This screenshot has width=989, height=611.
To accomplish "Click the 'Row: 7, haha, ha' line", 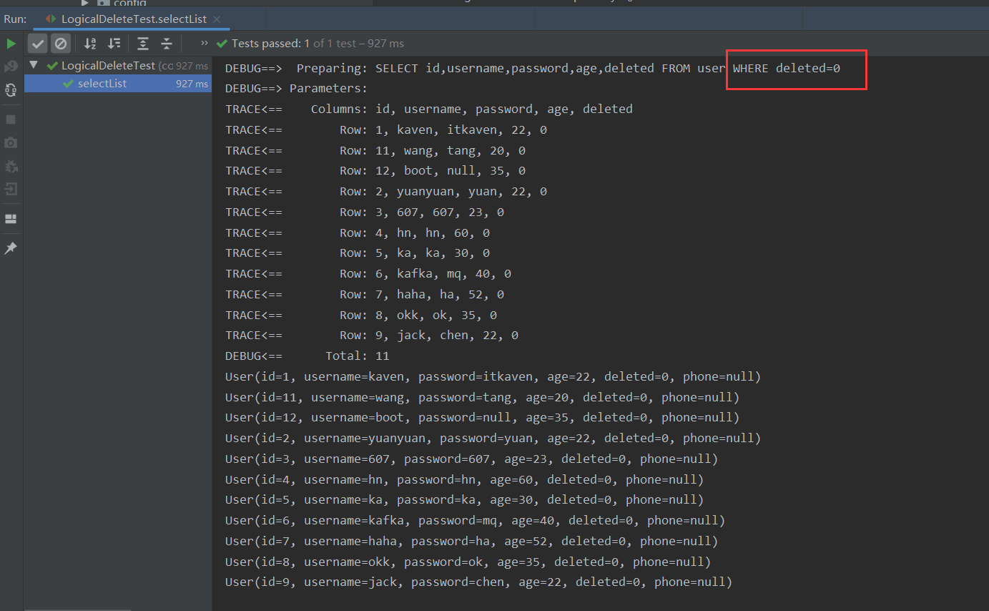I will tap(365, 295).
